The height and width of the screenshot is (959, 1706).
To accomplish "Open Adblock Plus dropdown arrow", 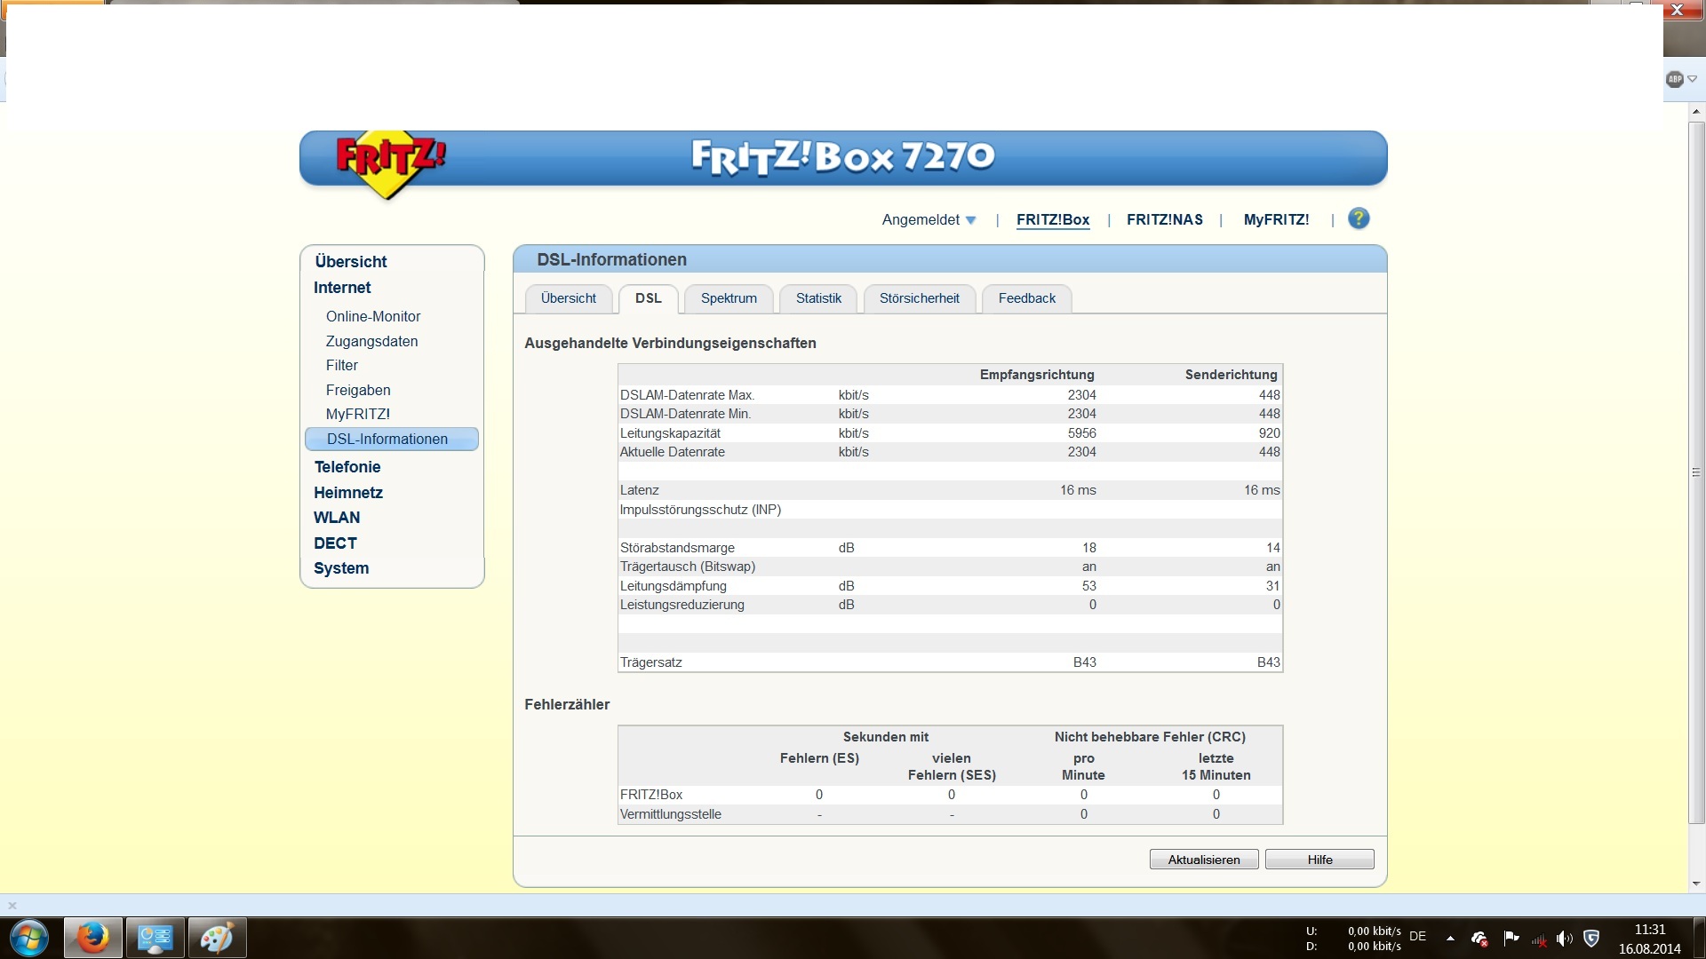I will pos(1692,79).
